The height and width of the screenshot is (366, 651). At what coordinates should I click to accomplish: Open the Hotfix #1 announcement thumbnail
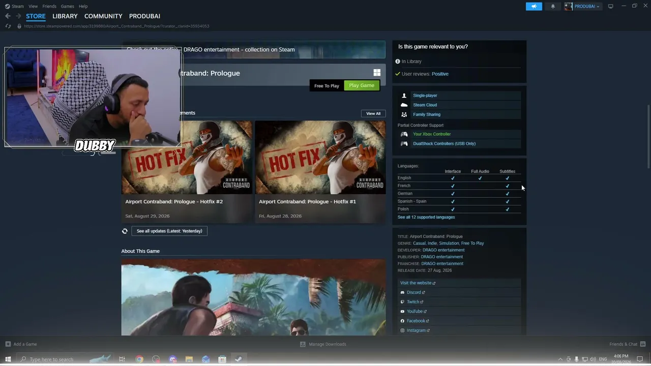[320, 158]
